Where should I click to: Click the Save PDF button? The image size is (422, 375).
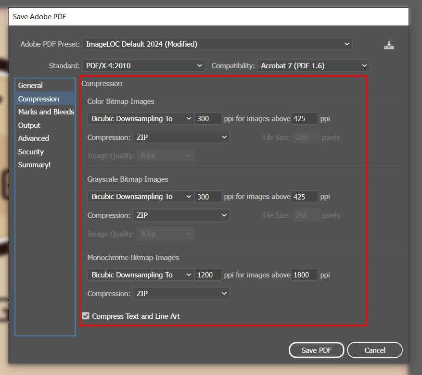coord(317,350)
